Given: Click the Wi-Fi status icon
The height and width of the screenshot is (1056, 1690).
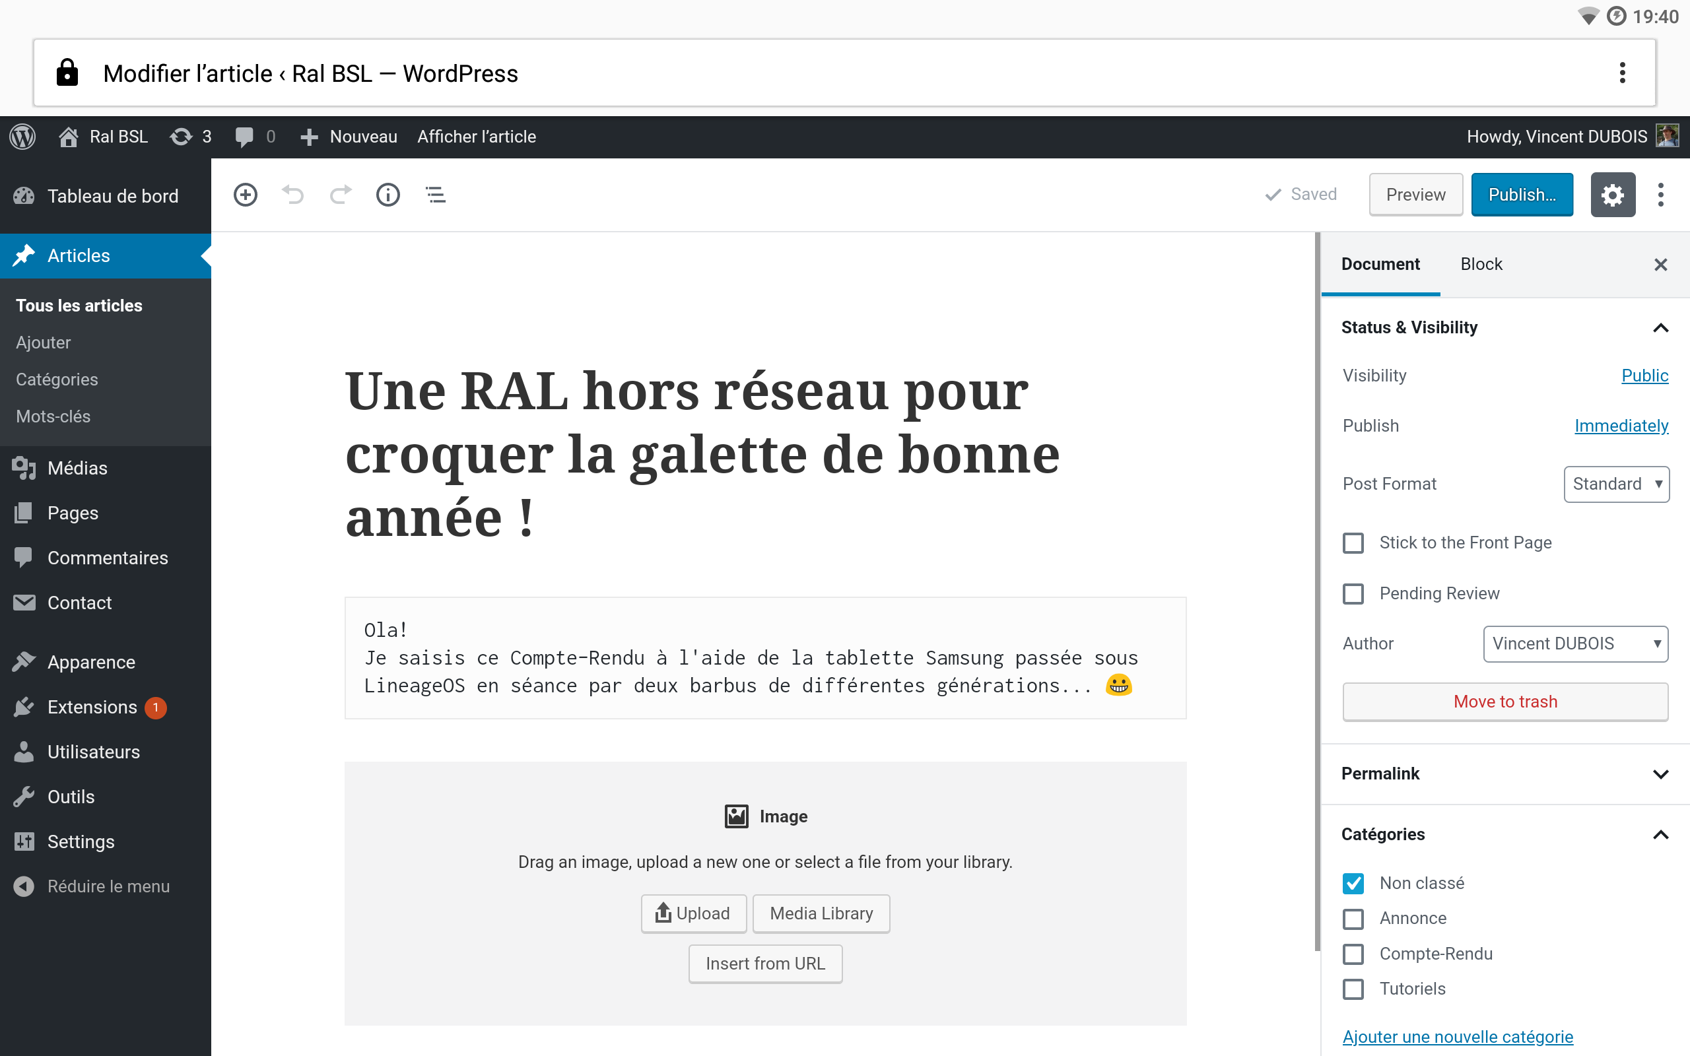Looking at the screenshot, I should click(x=1589, y=16).
